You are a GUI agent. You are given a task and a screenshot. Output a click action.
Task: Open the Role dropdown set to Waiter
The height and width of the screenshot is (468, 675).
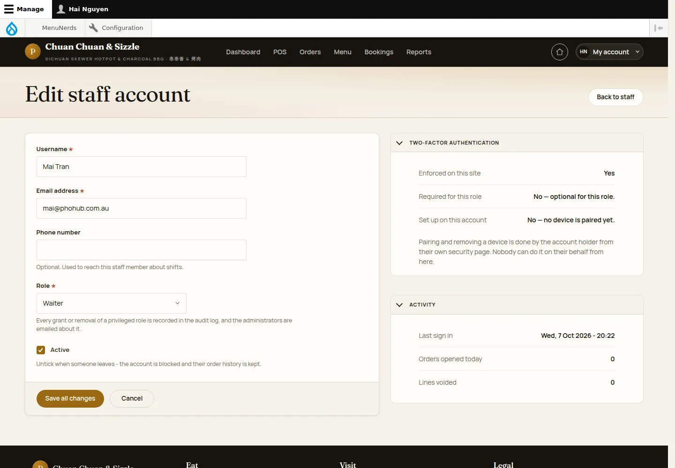[x=112, y=303]
